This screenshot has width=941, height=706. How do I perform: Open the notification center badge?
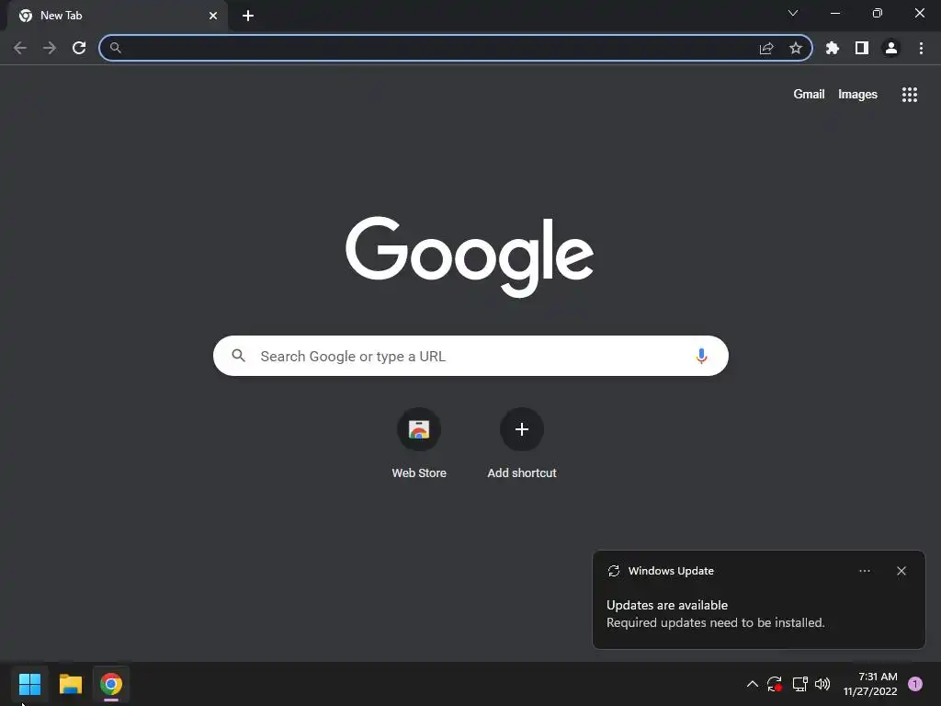coord(915,684)
